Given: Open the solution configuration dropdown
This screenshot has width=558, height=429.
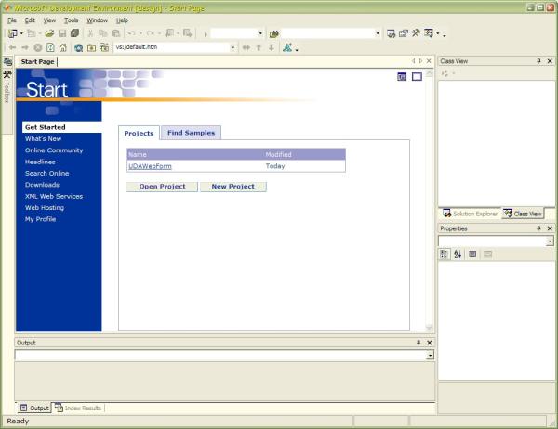Looking at the screenshot, I should coord(260,33).
